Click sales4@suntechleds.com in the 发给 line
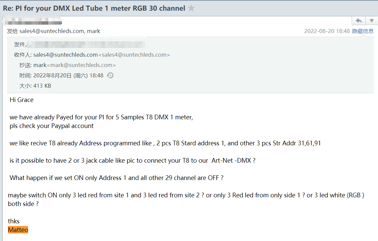Image resolution: width=378 pixels, height=241 pixels. (x=52, y=31)
